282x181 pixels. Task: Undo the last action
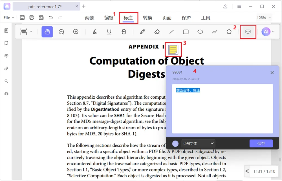coord(51,17)
